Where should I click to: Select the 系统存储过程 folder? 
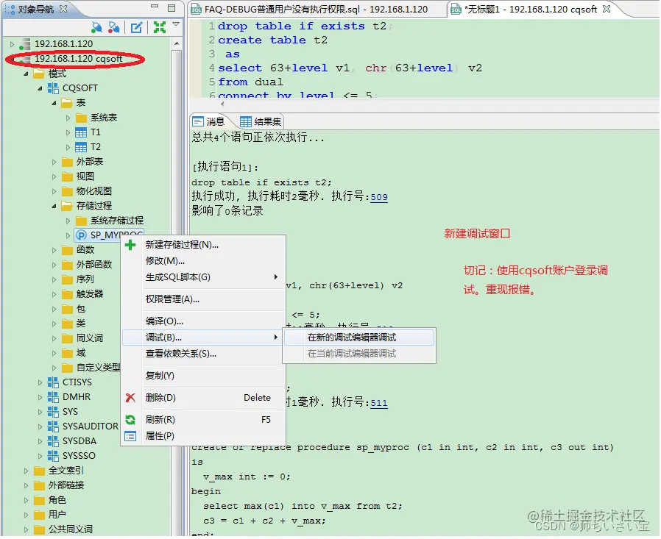point(117,221)
